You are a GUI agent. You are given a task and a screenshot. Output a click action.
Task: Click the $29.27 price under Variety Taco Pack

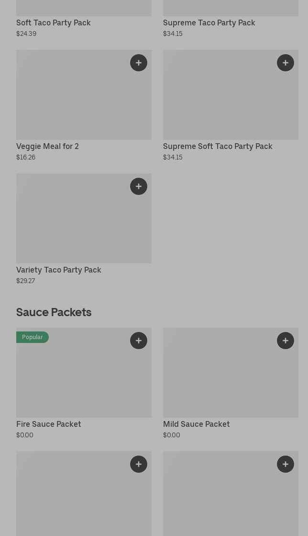(25, 281)
